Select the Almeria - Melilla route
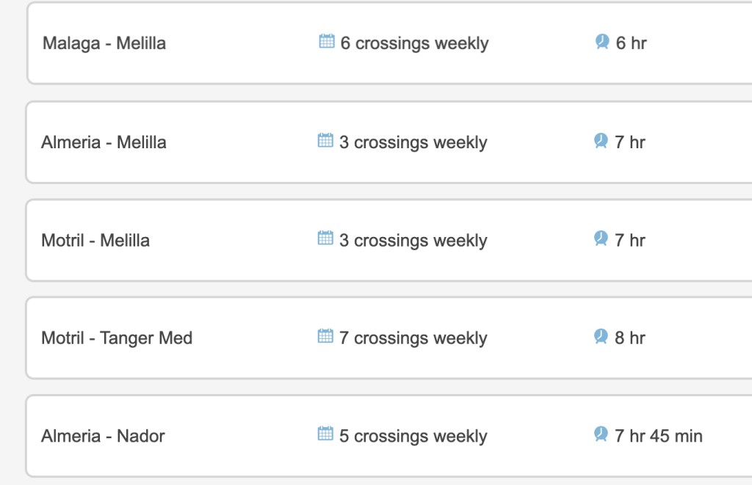This screenshot has width=752, height=485. tap(104, 142)
